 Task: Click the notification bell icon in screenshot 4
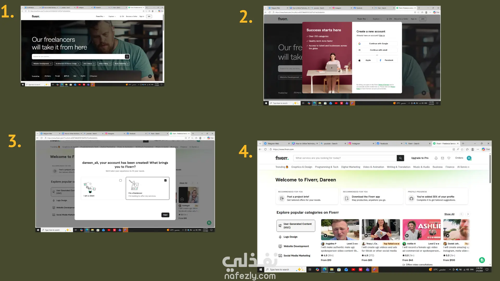coord(436,158)
